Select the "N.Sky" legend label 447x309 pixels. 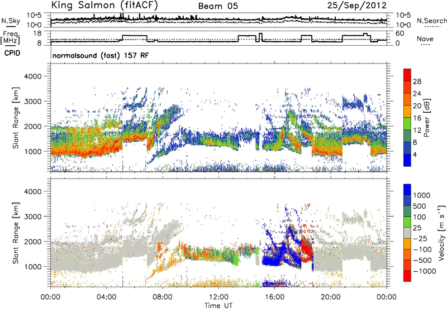(x=11, y=21)
